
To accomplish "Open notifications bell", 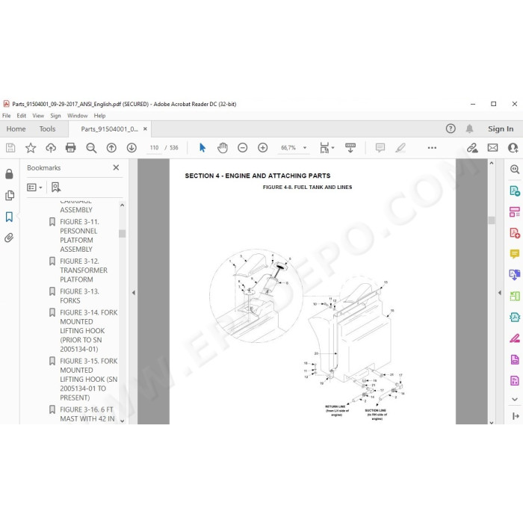I will pyautogui.click(x=470, y=129).
